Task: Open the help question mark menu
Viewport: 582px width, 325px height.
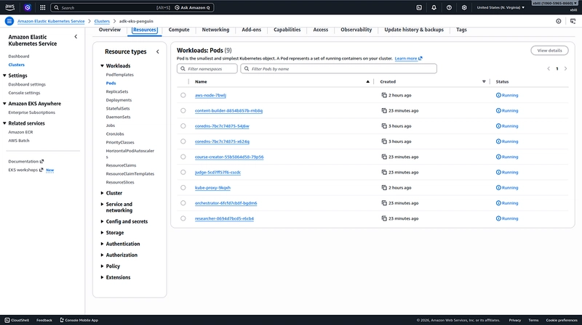Action: pos(449,7)
